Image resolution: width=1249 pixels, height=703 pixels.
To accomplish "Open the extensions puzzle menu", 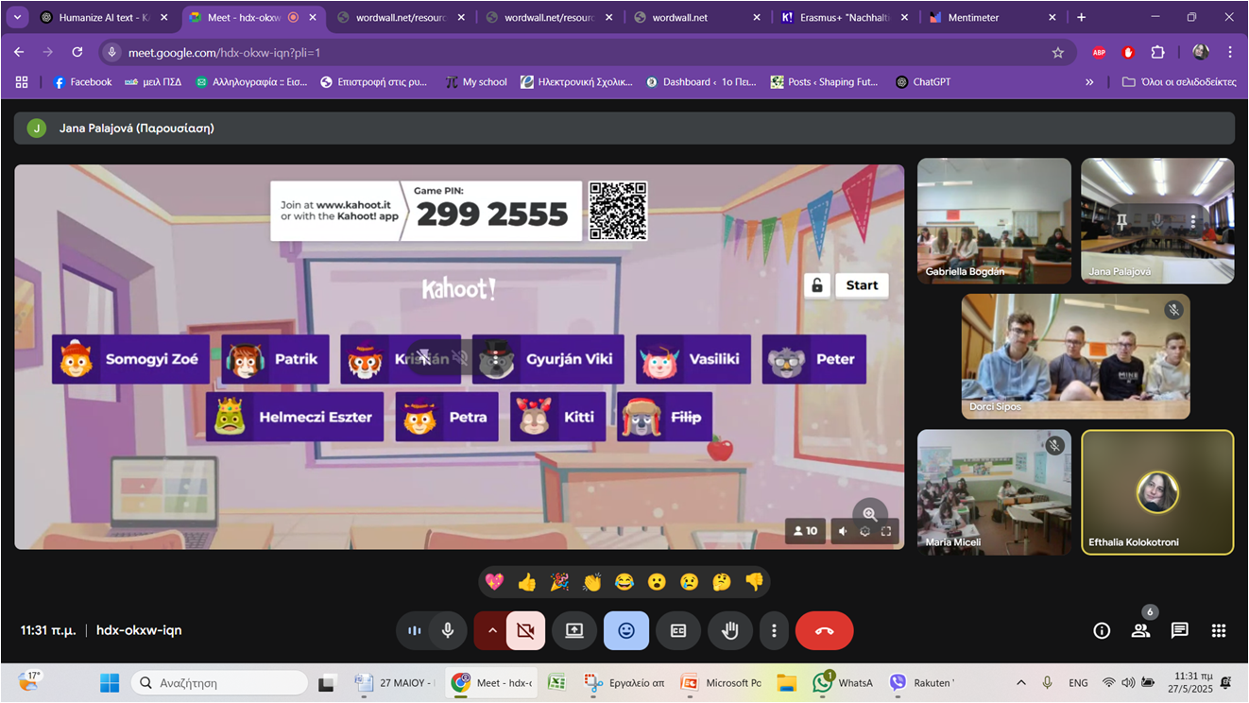I will point(1157,52).
